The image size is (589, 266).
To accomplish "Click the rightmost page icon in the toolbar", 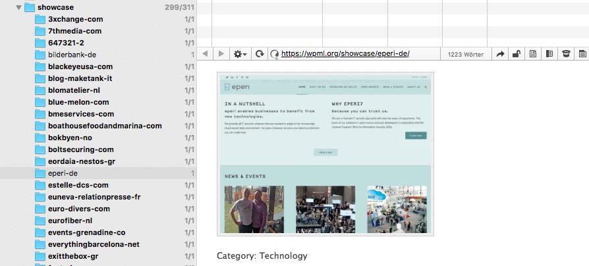I will click(x=582, y=54).
